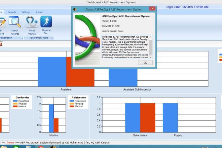Select red Medical bar for Muslim
The image size is (222, 148).
(x=56, y=125)
